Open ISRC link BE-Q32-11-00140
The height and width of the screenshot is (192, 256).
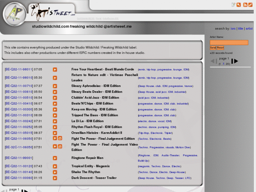click(x=19, y=172)
